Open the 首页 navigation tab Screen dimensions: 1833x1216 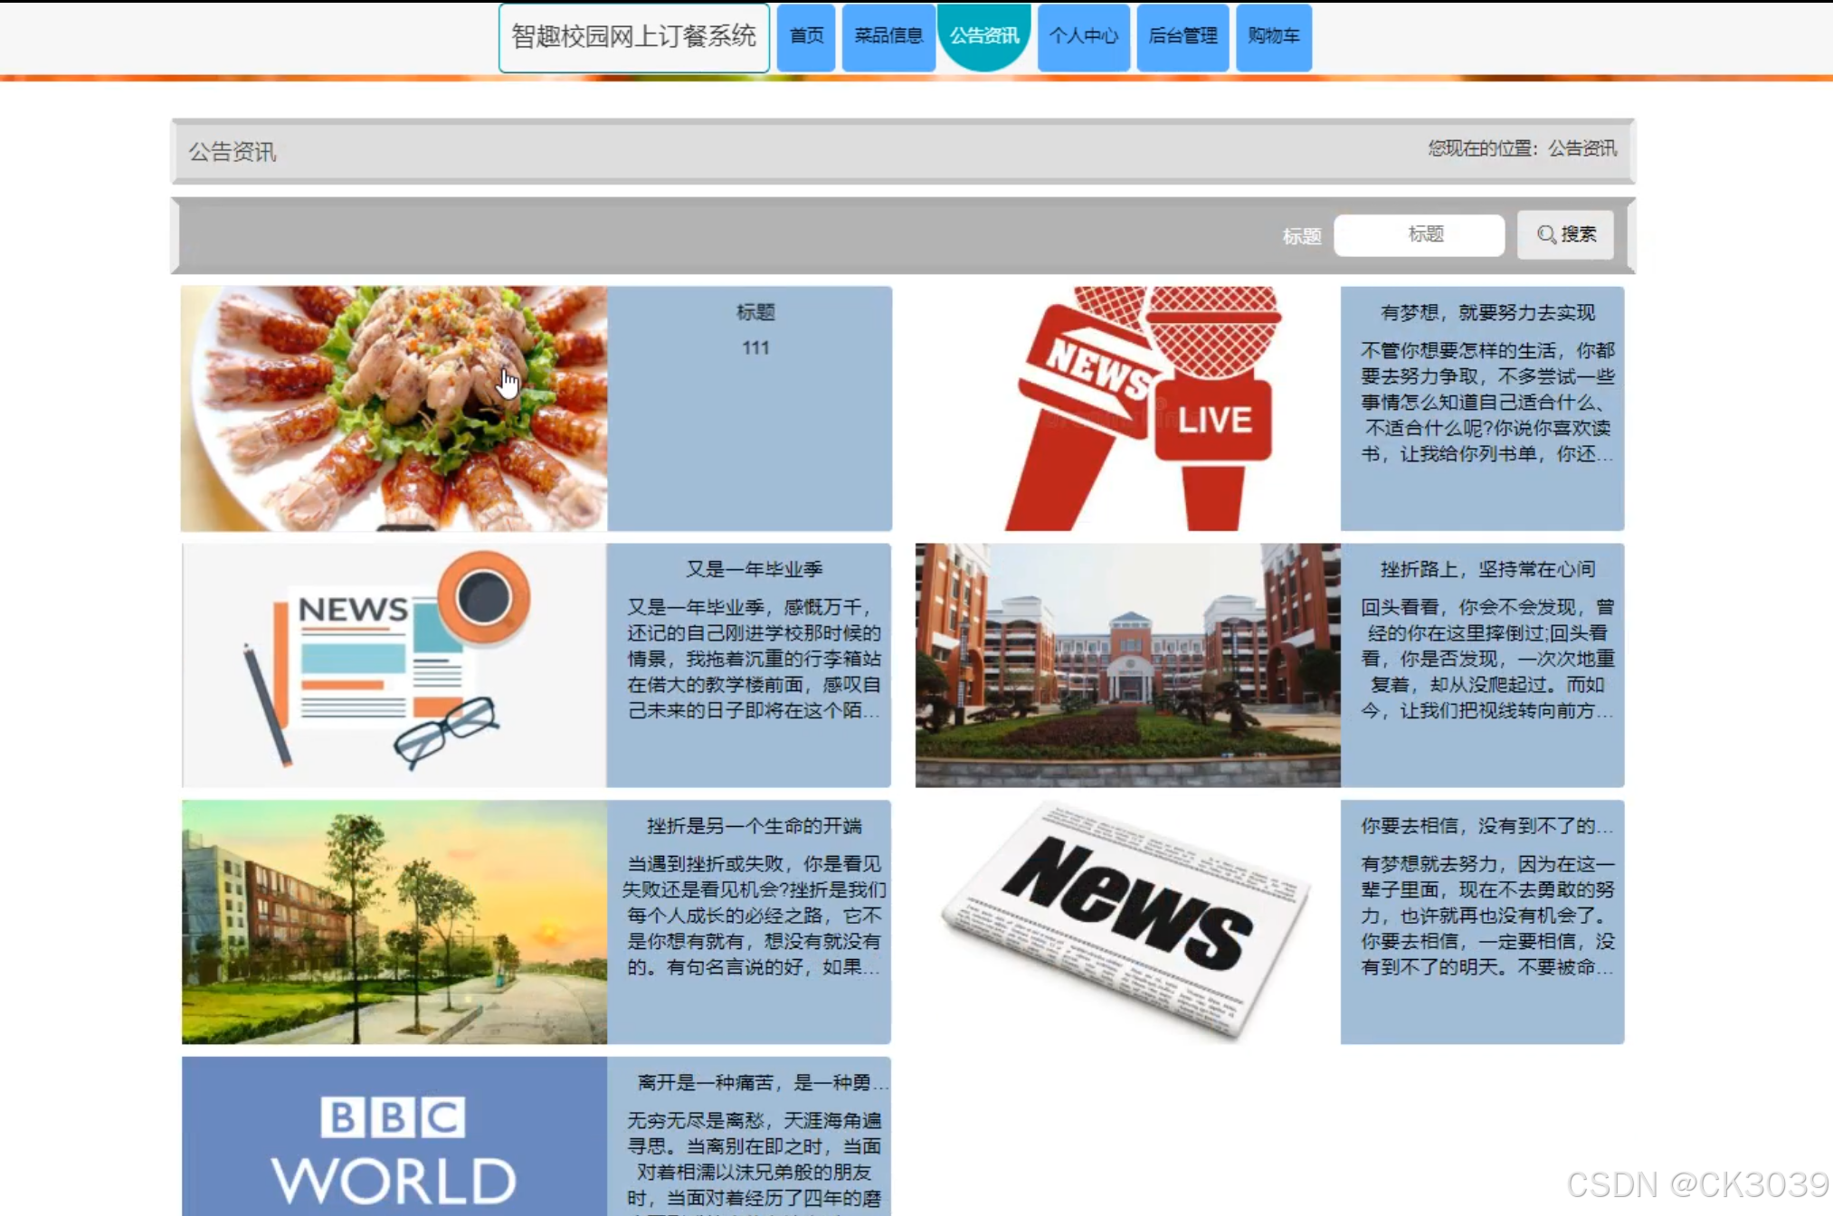click(806, 36)
